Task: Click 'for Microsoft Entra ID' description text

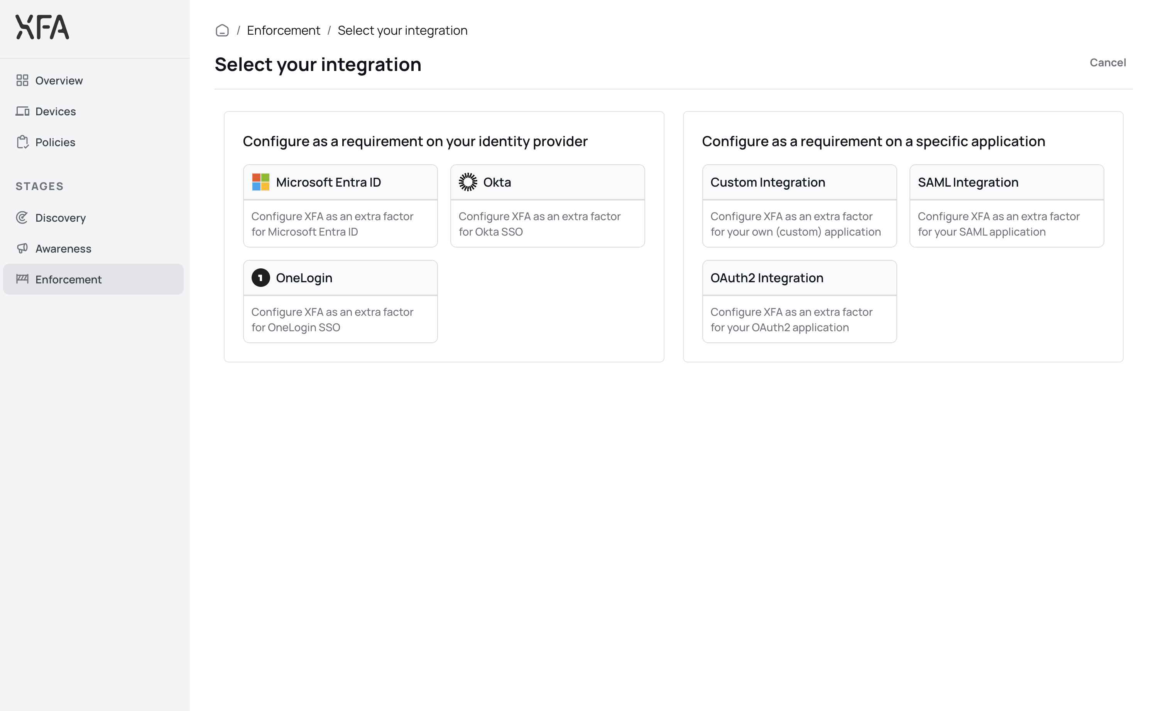Action: pos(304,232)
